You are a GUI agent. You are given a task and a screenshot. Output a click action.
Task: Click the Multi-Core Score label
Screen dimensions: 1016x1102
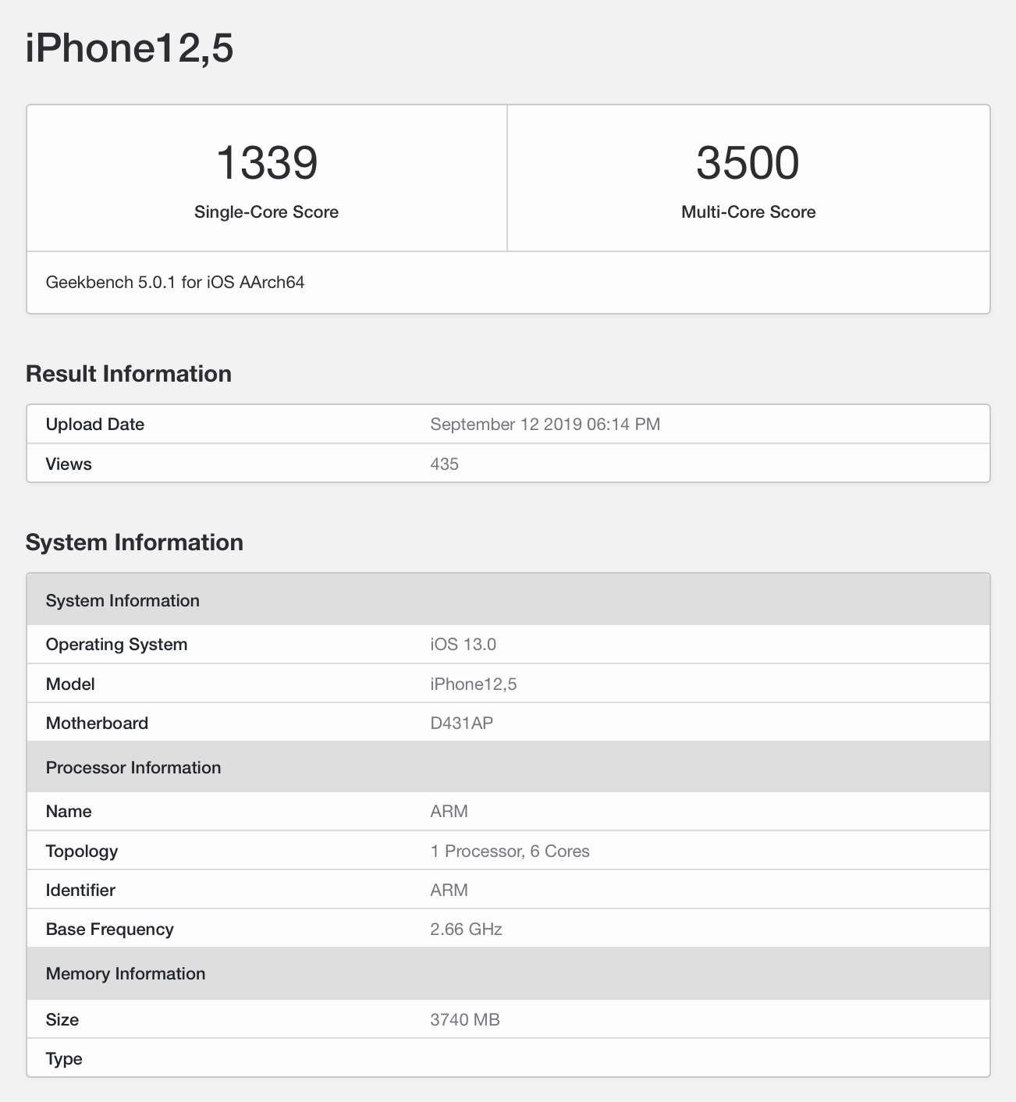(x=748, y=212)
